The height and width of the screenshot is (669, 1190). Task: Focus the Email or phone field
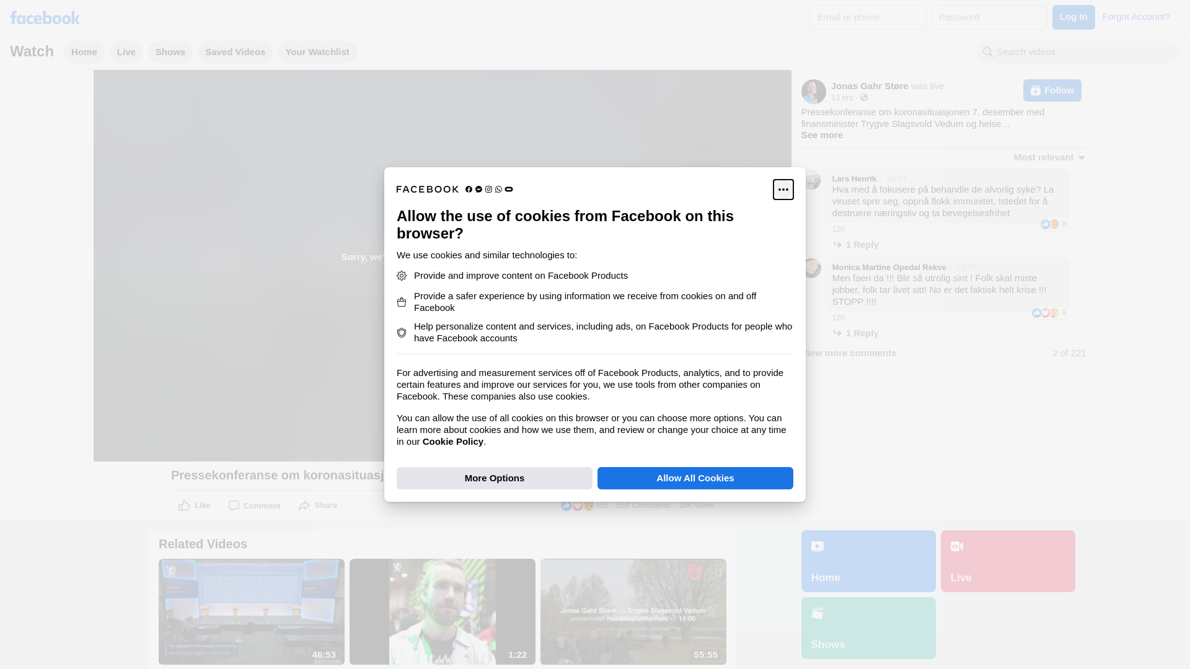coord(867,17)
